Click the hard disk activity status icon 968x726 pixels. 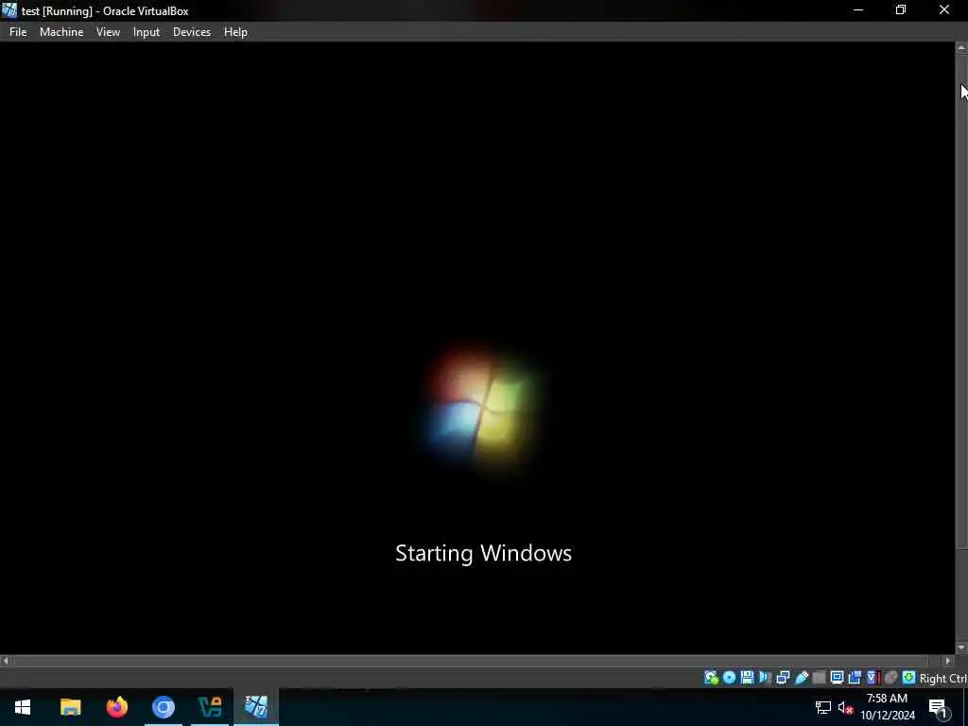(711, 678)
